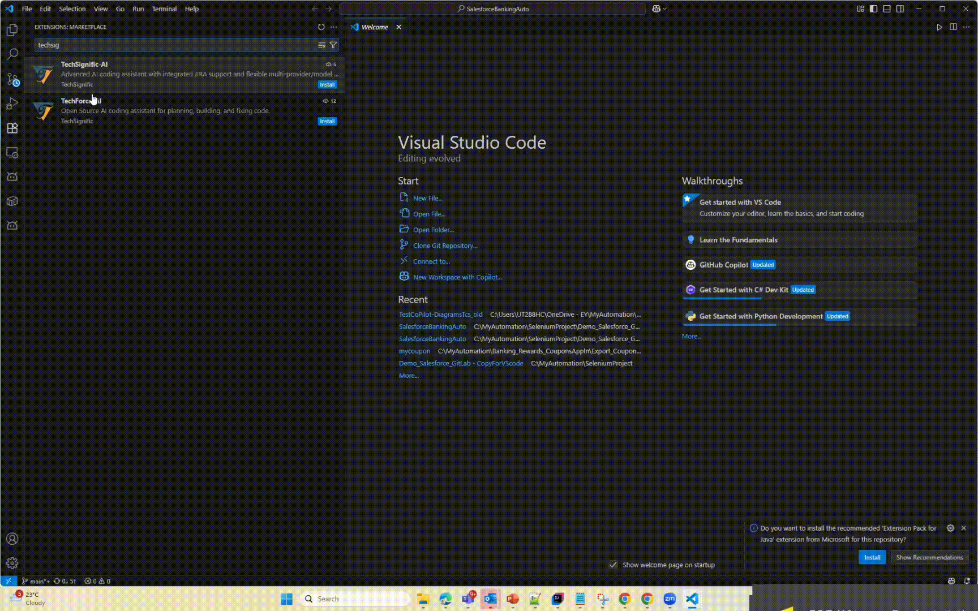Screen dimensions: 978x611
Task: Click the Extensions icon in activity bar
Action: [12, 128]
